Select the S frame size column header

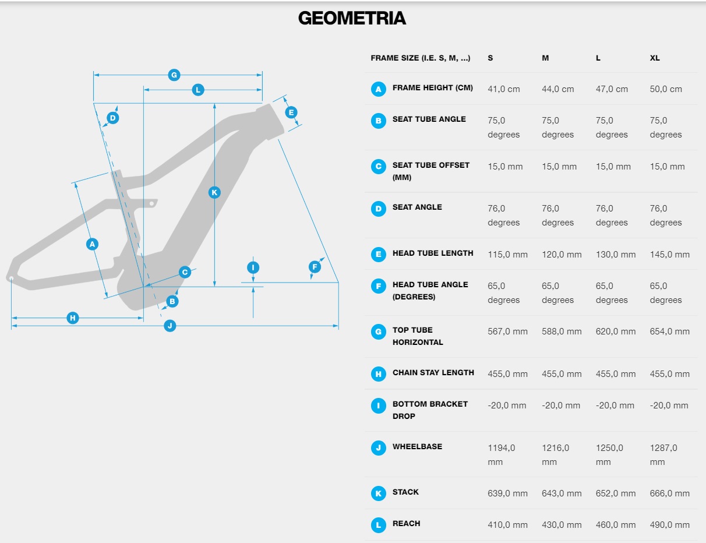[x=490, y=58]
